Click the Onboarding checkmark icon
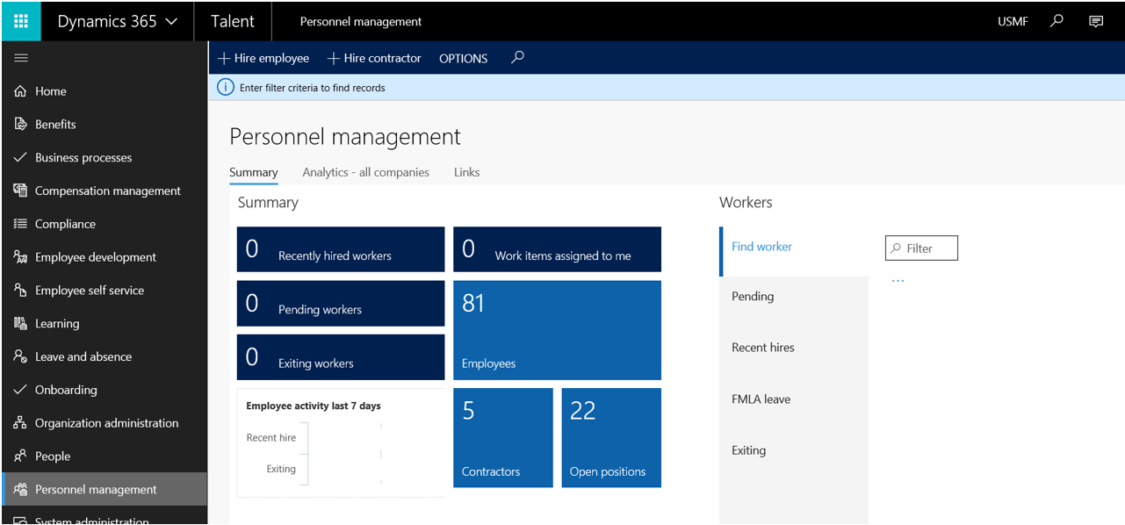Viewport: 1125px width, 525px height. (x=20, y=390)
